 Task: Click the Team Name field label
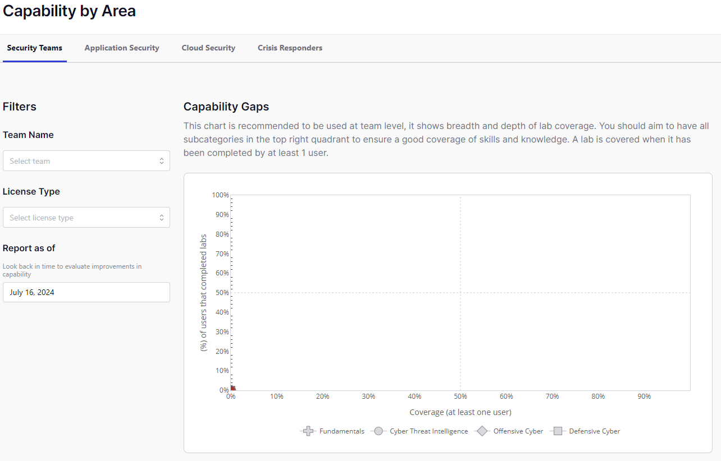pos(28,135)
